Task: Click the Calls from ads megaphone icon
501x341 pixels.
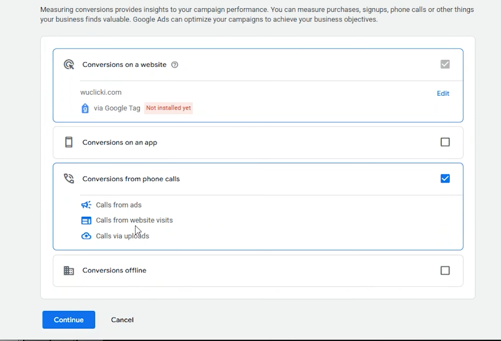Action: (x=86, y=205)
